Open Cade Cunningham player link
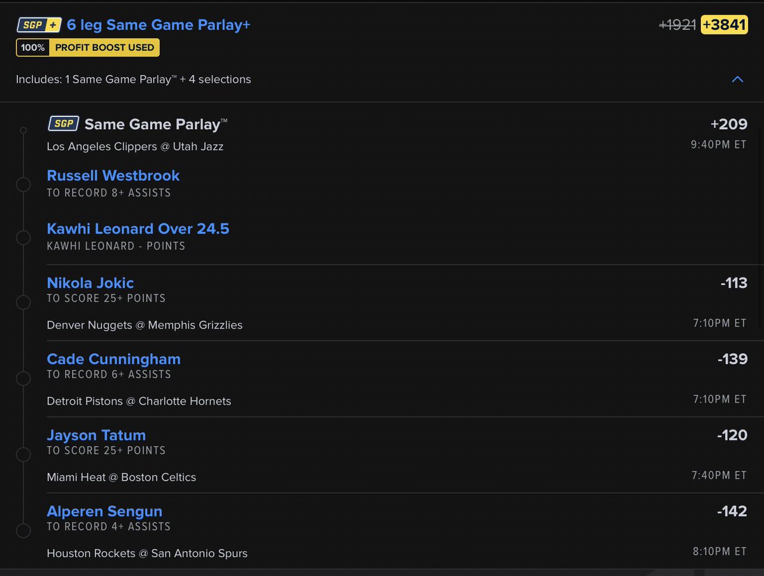The height and width of the screenshot is (576, 764). tap(114, 359)
